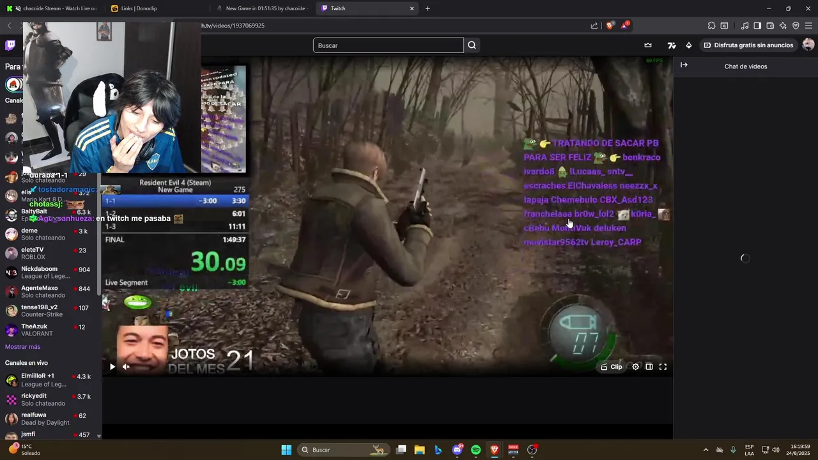Viewport: 818px width, 460px height.
Task: Open Bing icon on the taskbar
Action: point(438,450)
